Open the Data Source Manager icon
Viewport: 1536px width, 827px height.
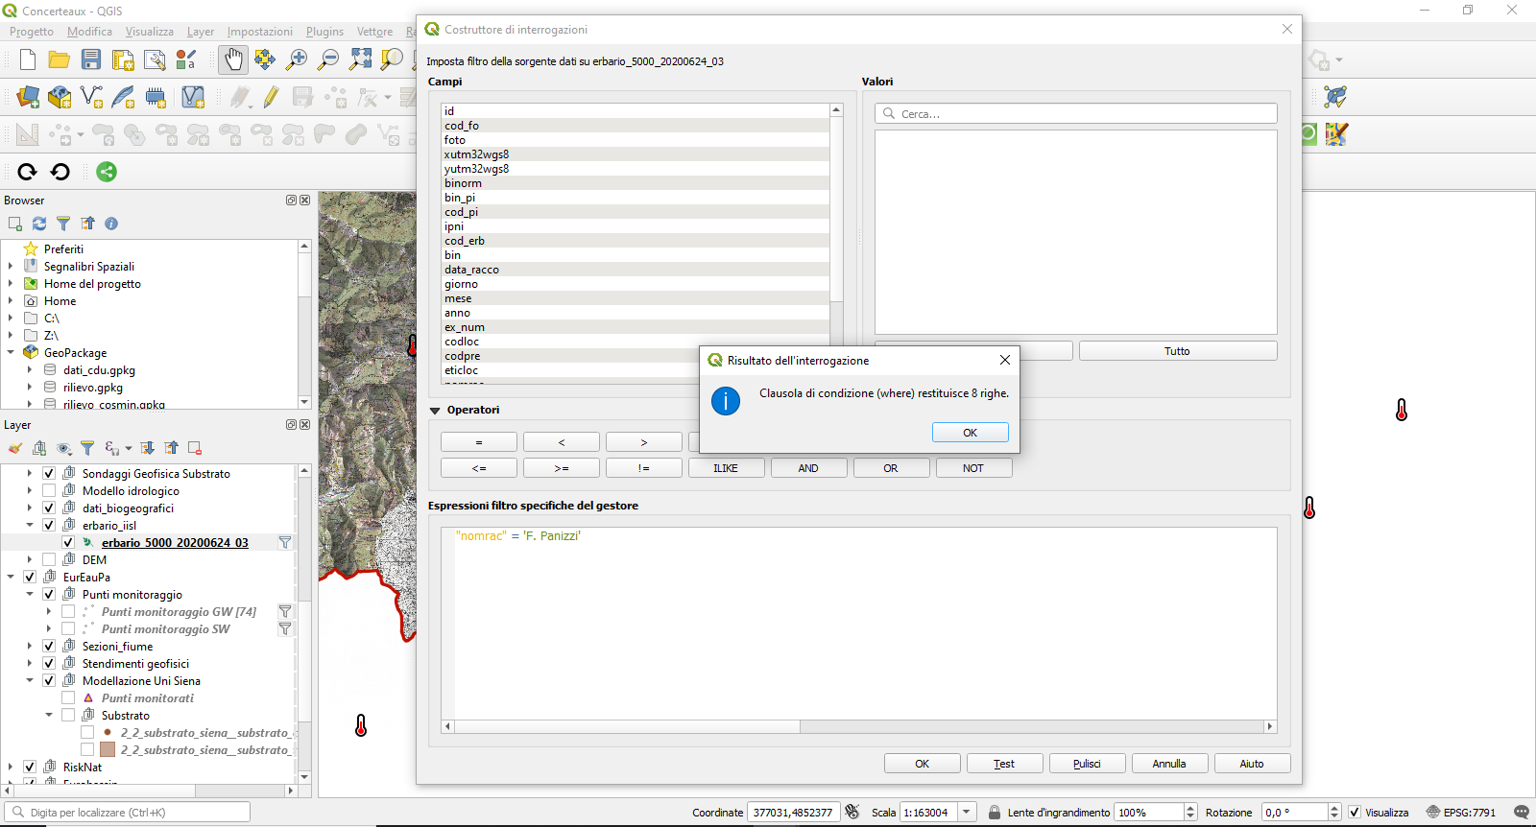[28, 97]
